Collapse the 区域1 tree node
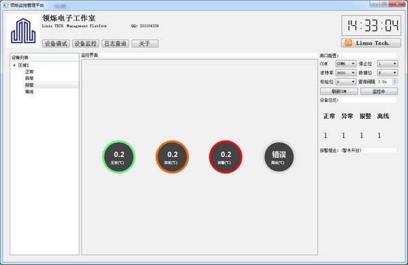Viewport: 408px width, 265px height. pos(14,65)
